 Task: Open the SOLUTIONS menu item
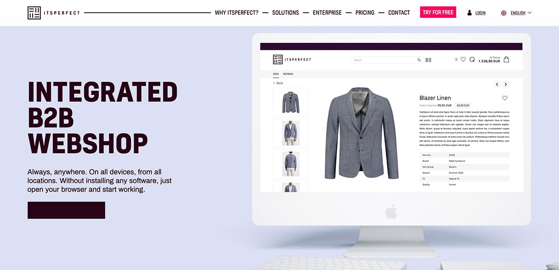(286, 13)
